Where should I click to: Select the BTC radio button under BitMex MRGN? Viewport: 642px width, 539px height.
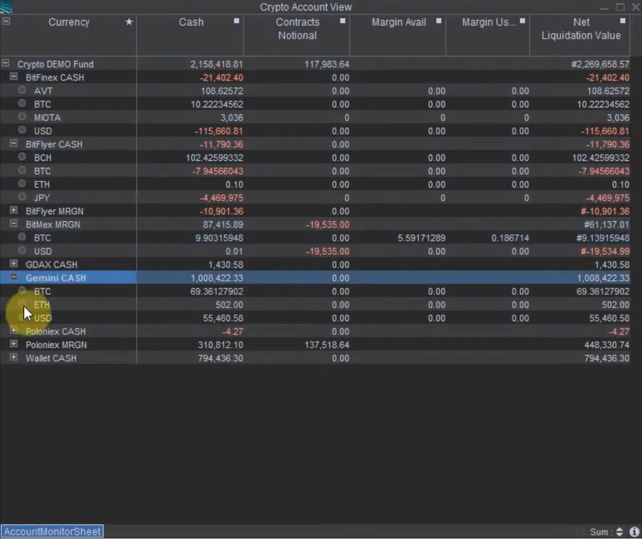pos(22,237)
